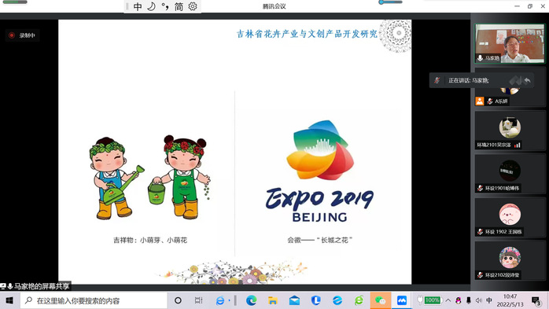
Task: Toggle the IME moon half-width icon
Action: point(151,6)
